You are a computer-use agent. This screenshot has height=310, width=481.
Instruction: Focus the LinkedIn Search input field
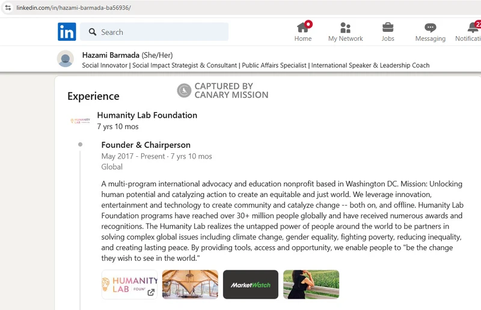click(154, 32)
